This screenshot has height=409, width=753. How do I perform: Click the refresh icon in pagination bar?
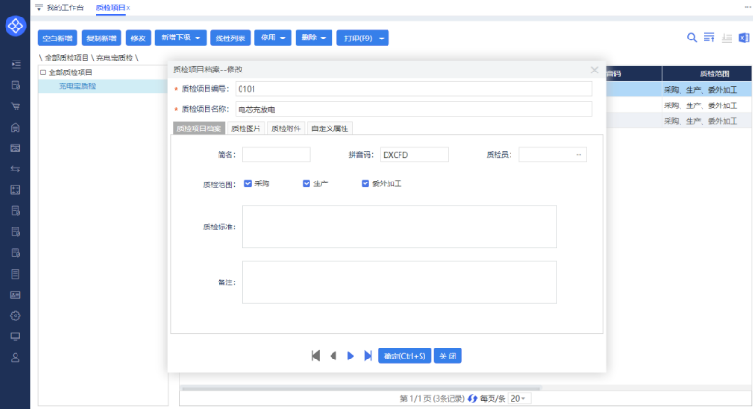coord(473,398)
